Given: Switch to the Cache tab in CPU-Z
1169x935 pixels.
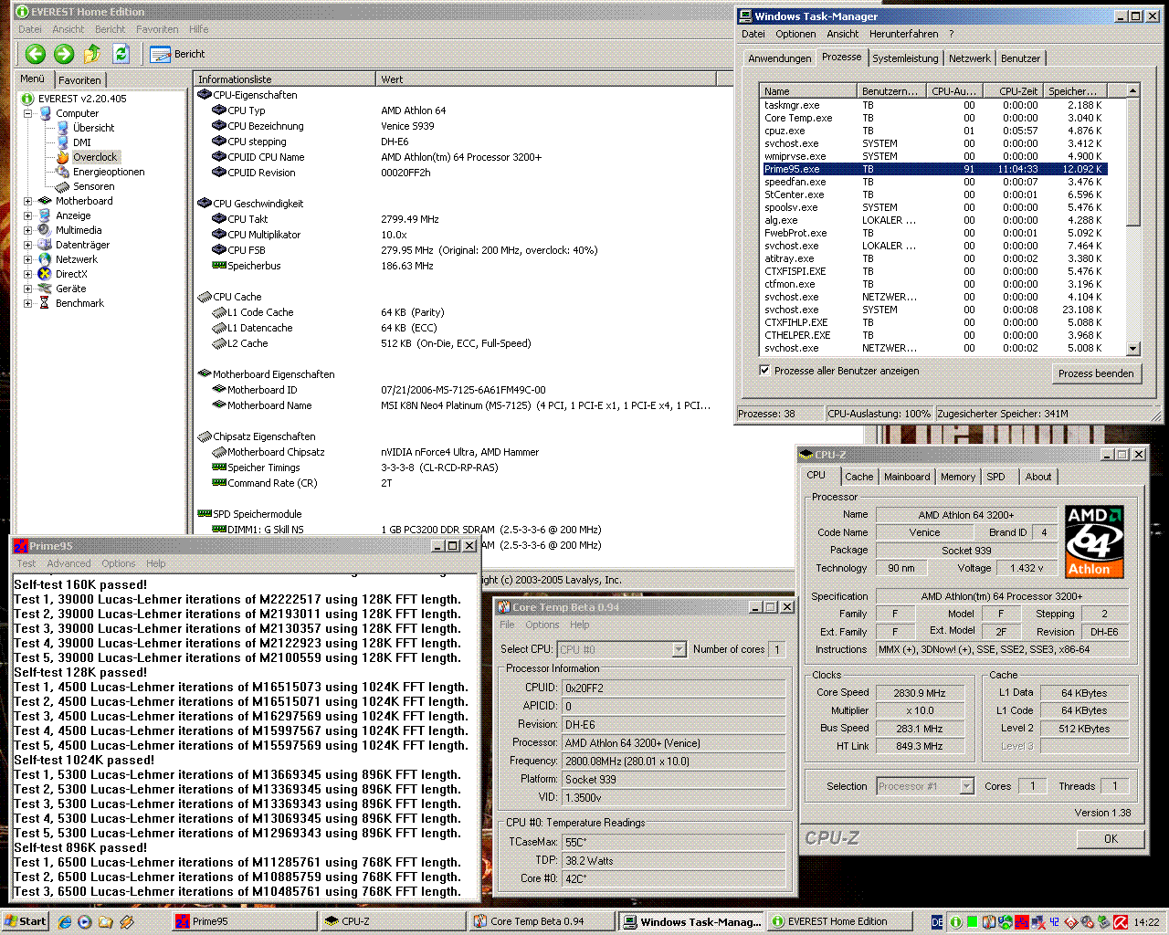Looking at the screenshot, I should pos(858,477).
